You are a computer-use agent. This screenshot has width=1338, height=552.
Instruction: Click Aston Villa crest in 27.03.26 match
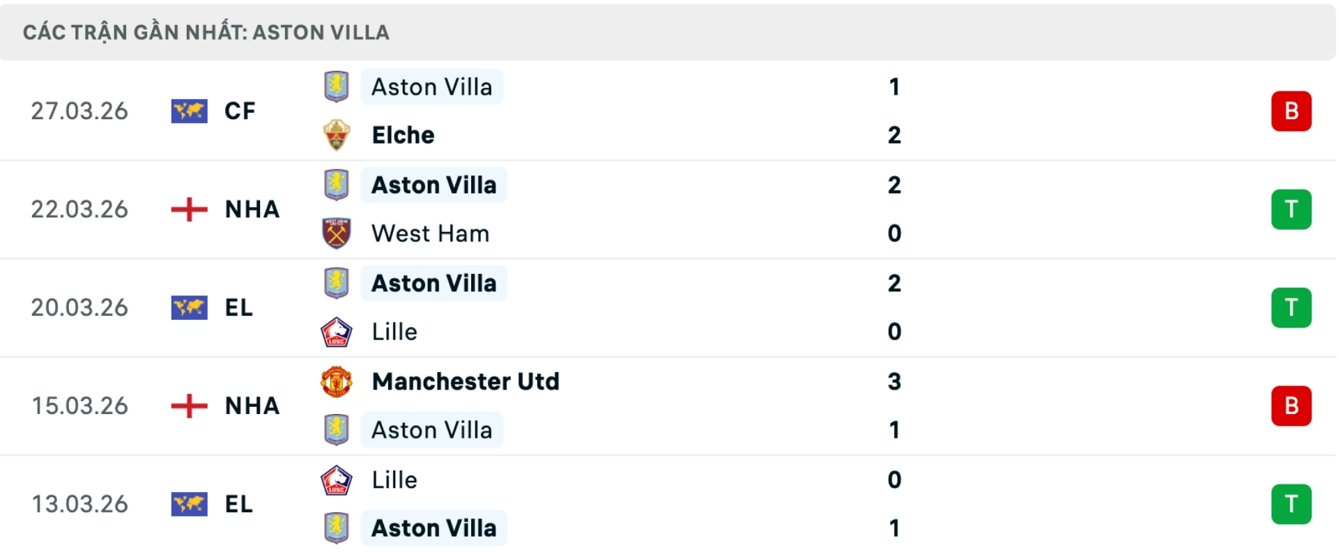(x=337, y=86)
